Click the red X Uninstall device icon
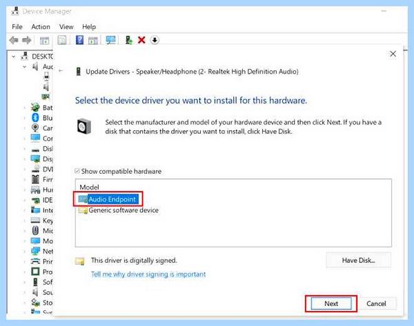Image resolution: width=414 pixels, height=326 pixels. pyautogui.click(x=141, y=40)
